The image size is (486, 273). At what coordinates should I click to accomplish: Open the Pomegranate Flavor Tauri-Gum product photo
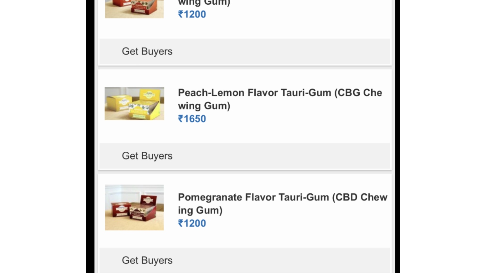(x=134, y=207)
